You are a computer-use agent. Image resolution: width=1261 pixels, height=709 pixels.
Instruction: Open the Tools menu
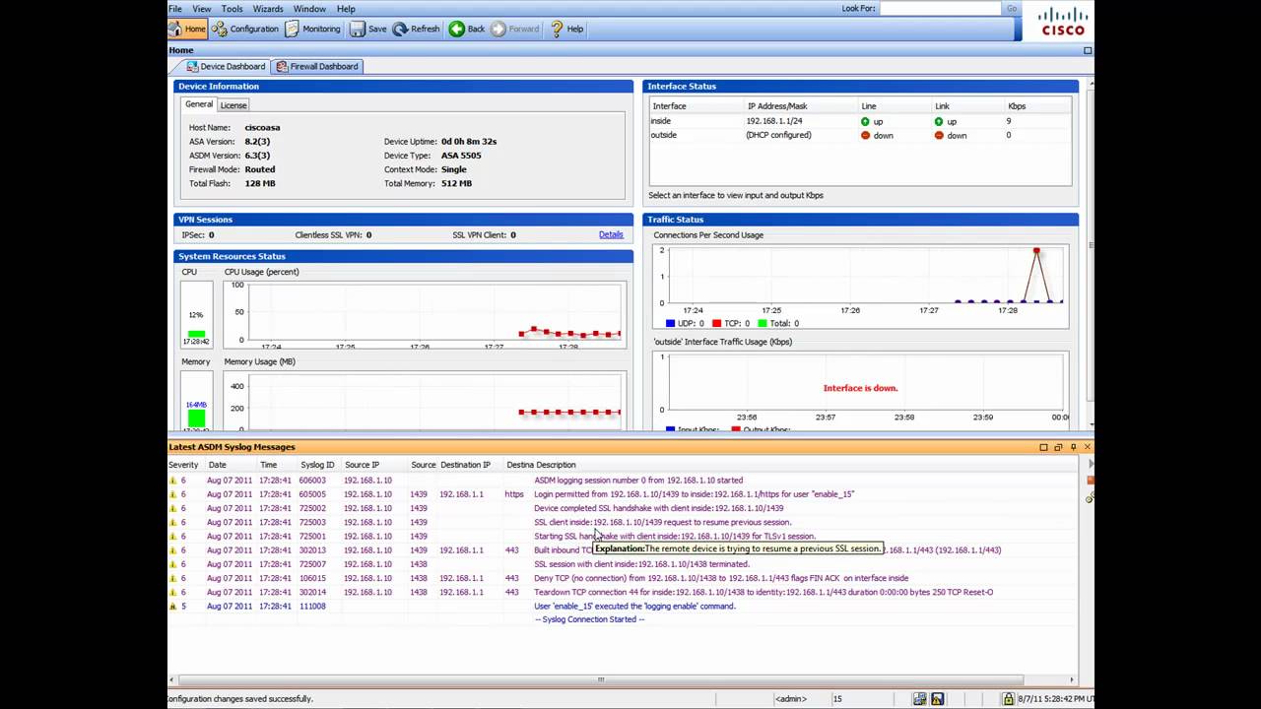pos(232,9)
